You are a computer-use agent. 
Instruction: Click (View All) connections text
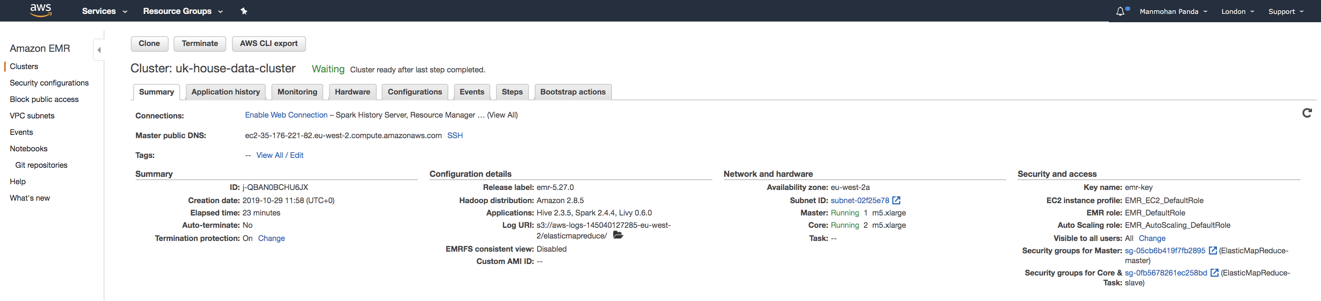pos(502,115)
